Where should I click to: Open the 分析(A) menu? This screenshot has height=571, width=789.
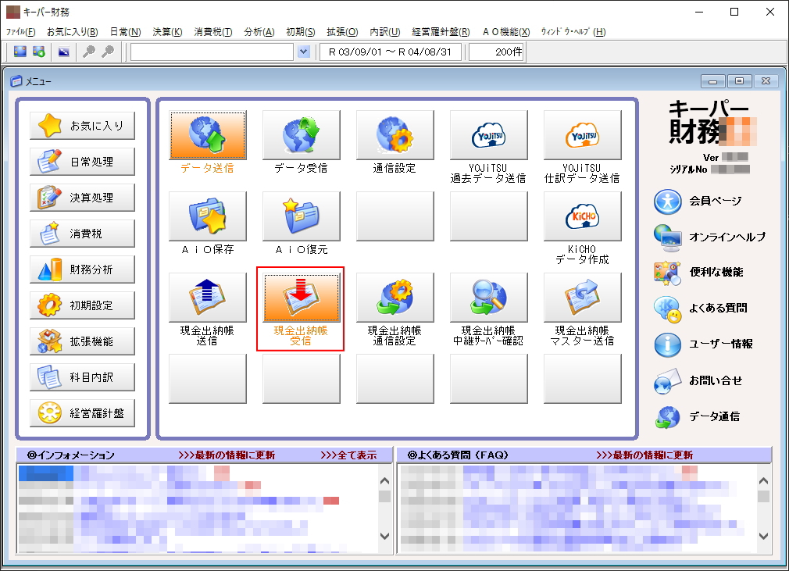click(259, 32)
